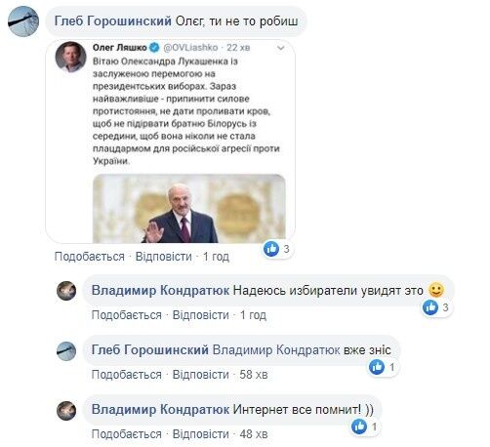Screen dimensions: 490x447
Task: Click the like reaction icon under 'Интернет все помнит'
Action: pos(359,427)
